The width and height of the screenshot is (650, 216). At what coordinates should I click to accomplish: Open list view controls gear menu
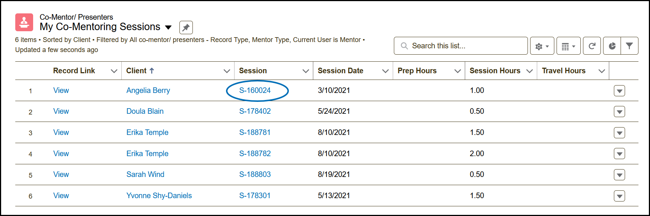[542, 46]
